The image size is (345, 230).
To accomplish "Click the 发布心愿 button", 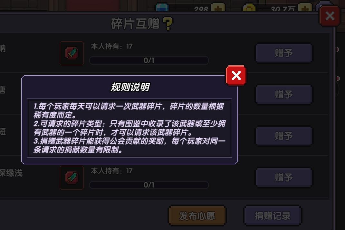I will click(197, 216).
